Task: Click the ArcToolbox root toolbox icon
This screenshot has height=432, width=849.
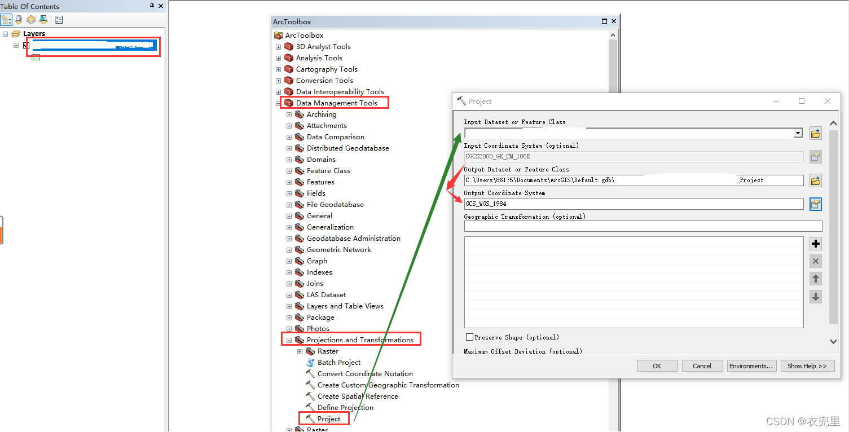Action: pyautogui.click(x=278, y=36)
